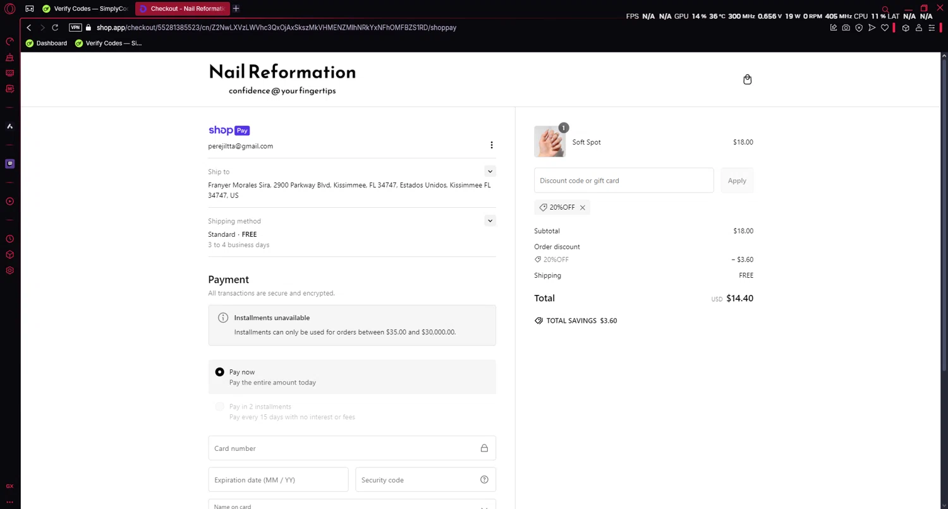Open toolbar extensions cube icon

[x=906, y=28]
